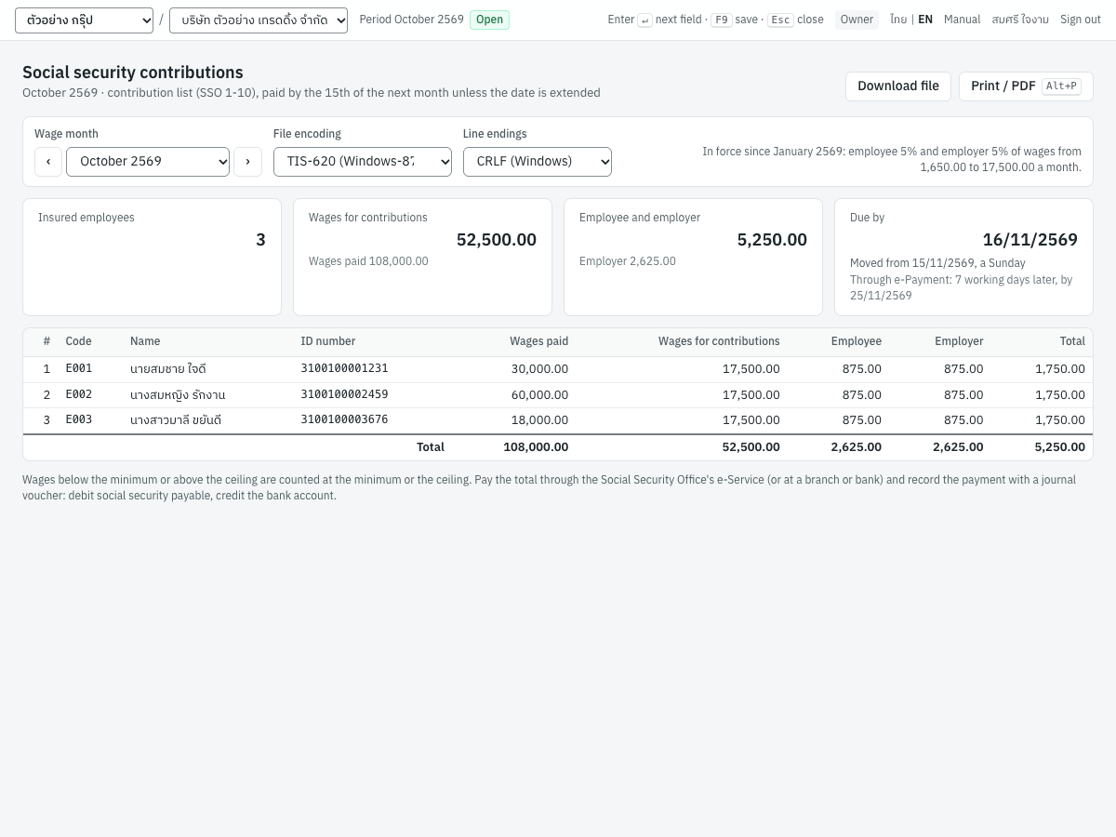Viewport: 1116px width, 837px height.
Task: Switch language to ไทย
Action: tap(898, 20)
